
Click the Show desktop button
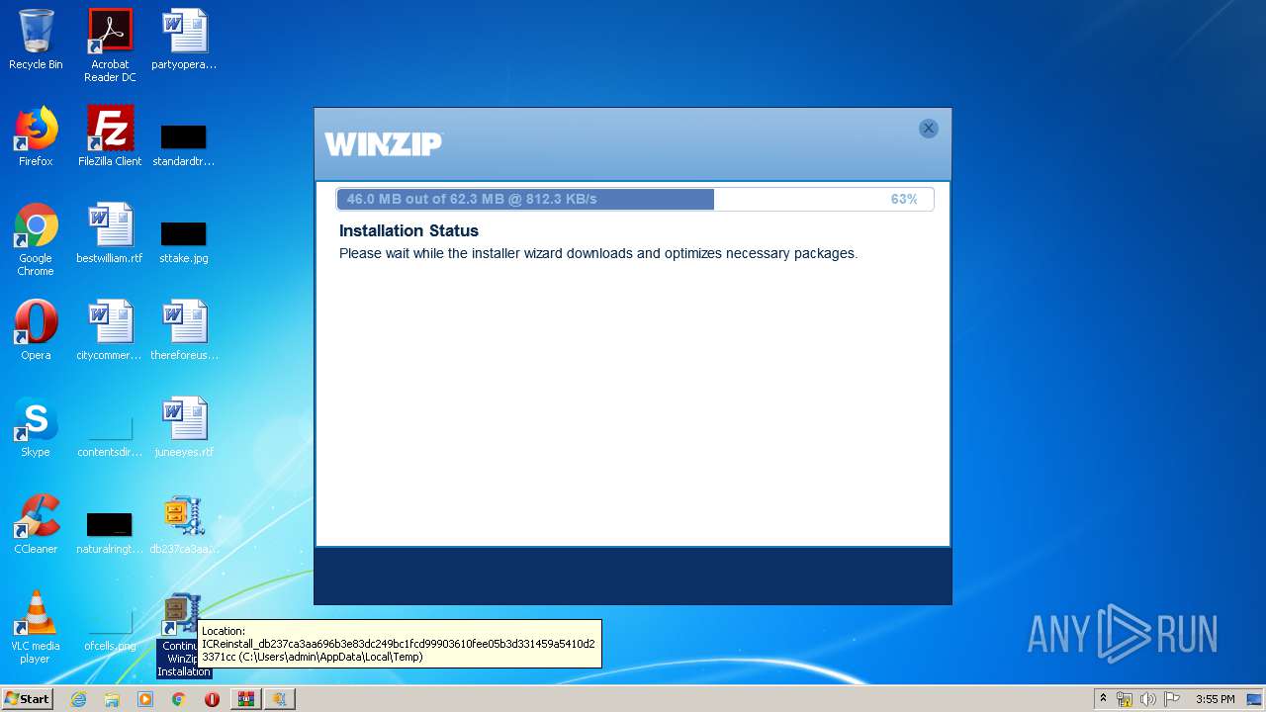[1256, 699]
